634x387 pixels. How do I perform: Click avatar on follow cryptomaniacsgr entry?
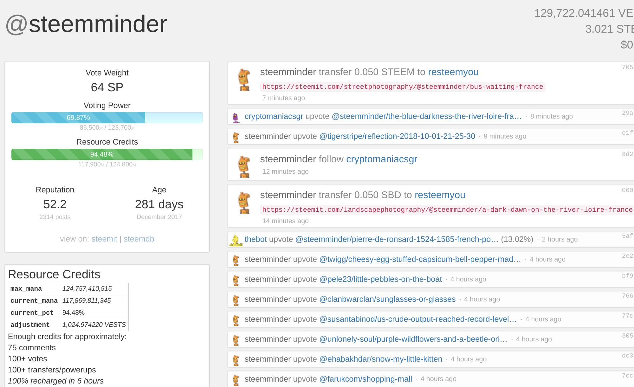click(244, 167)
